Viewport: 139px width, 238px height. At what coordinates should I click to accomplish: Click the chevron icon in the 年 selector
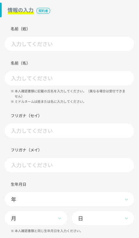coord(126,199)
